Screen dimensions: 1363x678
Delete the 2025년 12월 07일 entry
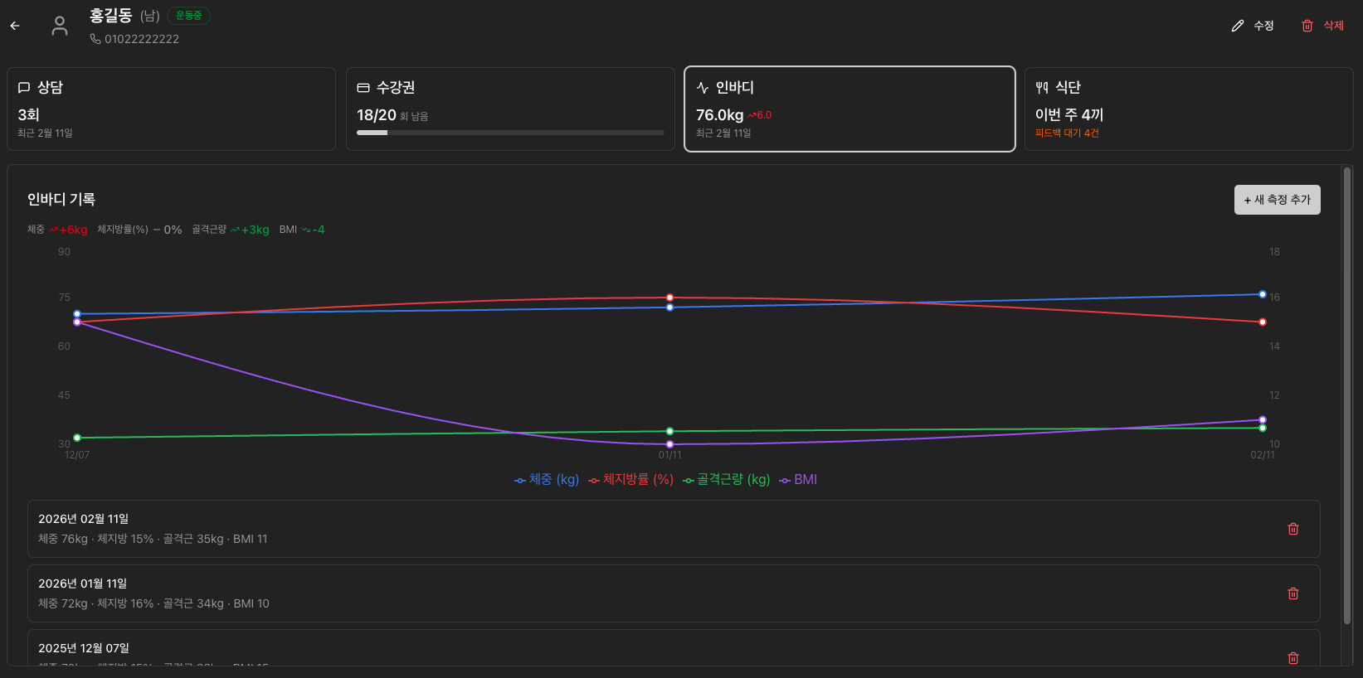1292,657
